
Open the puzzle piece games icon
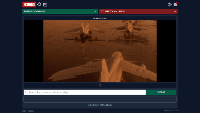tap(39, 4)
